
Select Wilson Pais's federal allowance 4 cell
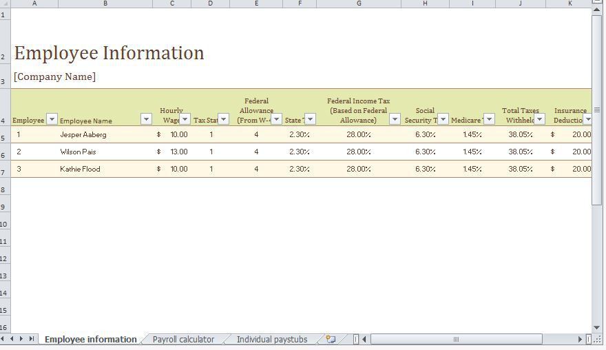coord(256,152)
